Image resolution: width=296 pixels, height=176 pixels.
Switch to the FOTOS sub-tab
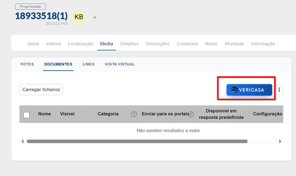pyautogui.click(x=27, y=64)
